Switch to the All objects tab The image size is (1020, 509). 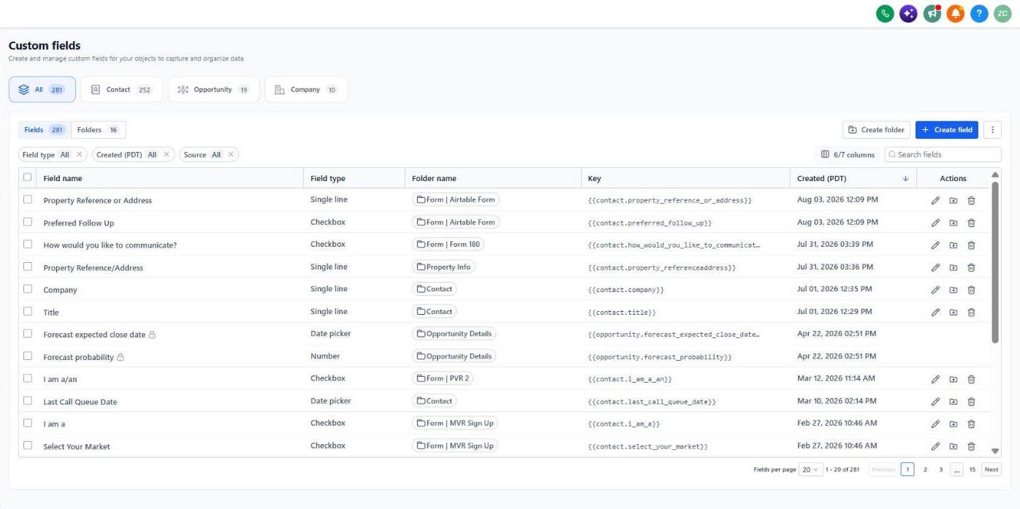pyautogui.click(x=42, y=90)
